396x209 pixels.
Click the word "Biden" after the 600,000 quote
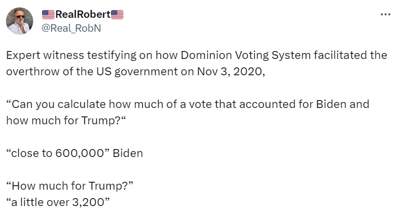click(x=128, y=153)
